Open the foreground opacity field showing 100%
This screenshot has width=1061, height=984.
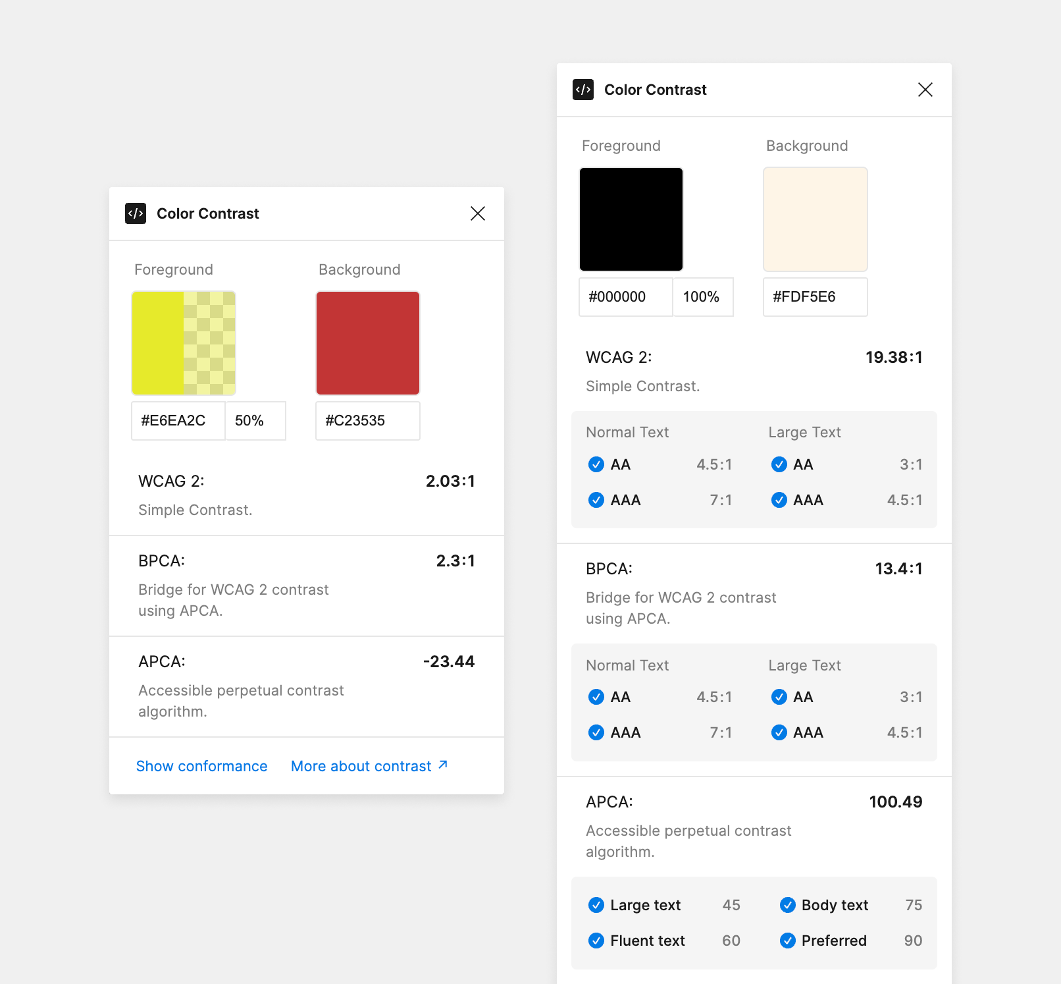coord(702,297)
